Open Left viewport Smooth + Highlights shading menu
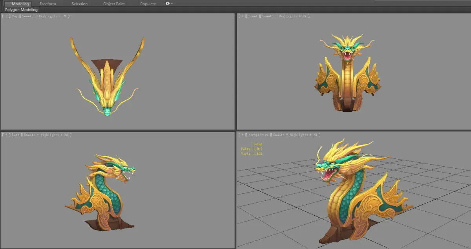Screen dimensions: 471x249 tap(46, 135)
